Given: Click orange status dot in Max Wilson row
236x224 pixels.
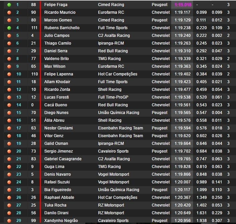Looking at the screenshot, I should point(9,66).
